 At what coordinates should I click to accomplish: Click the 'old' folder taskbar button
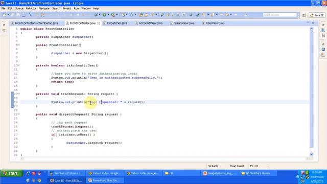coord(181,173)
